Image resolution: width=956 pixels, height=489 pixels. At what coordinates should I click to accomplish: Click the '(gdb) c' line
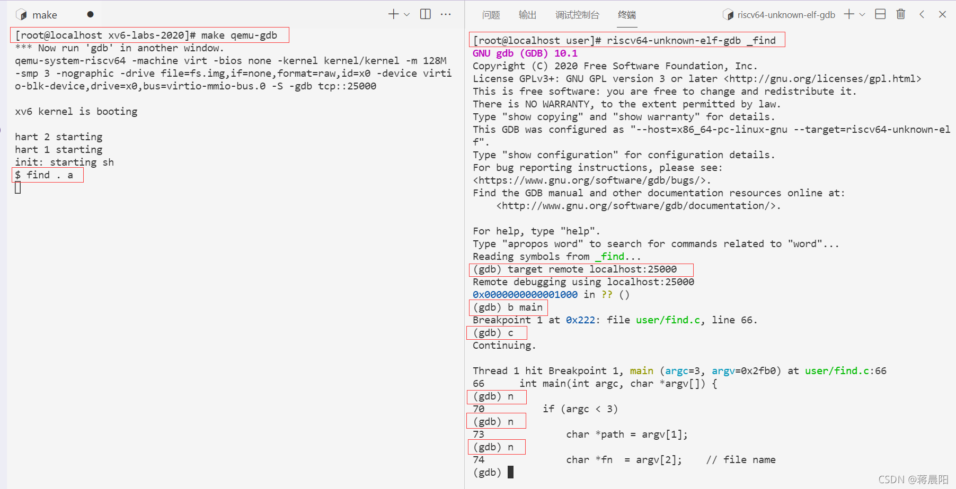tap(493, 333)
